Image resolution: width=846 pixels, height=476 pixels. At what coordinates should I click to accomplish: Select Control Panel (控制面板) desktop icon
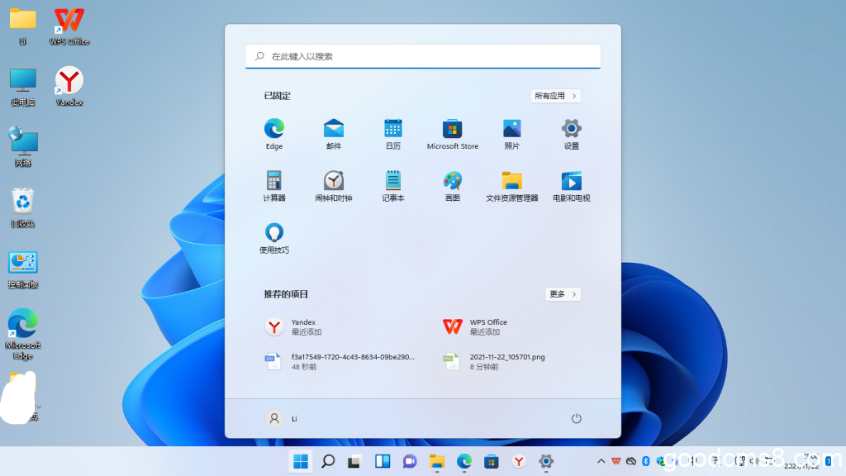click(22, 269)
